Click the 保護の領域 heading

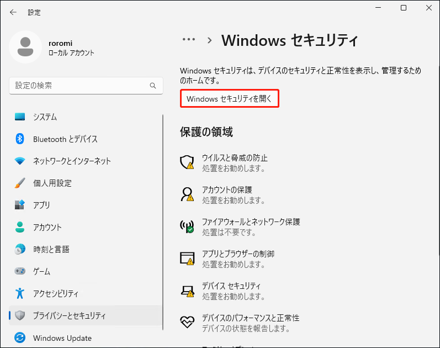coord(206,131)
